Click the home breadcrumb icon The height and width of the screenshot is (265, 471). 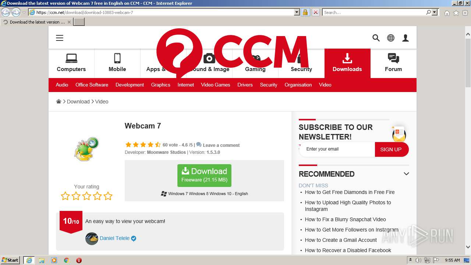[59, 102]
